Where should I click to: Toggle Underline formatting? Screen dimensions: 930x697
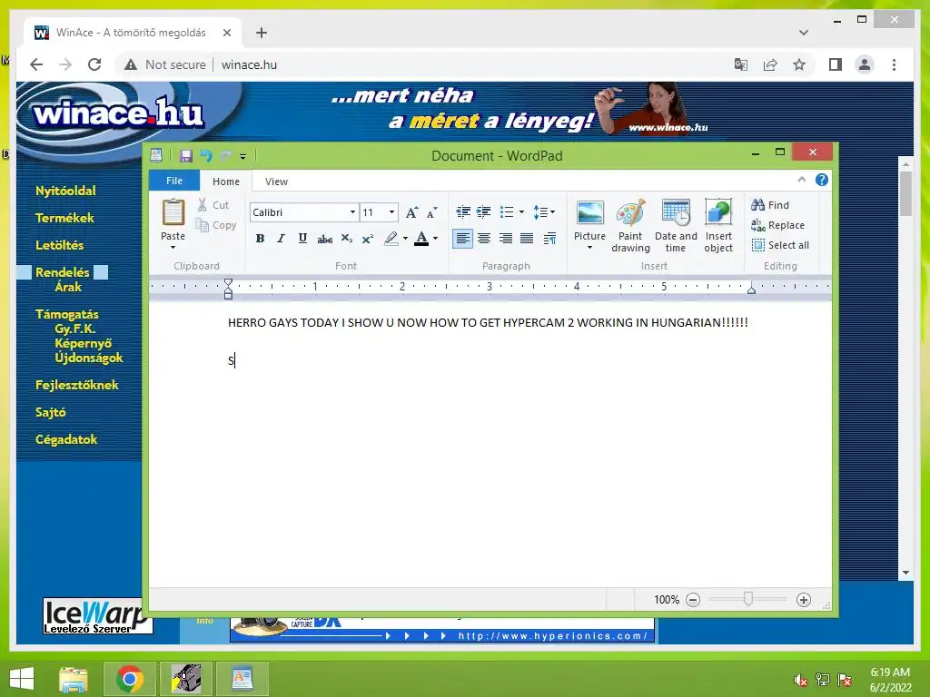(302, 239)
